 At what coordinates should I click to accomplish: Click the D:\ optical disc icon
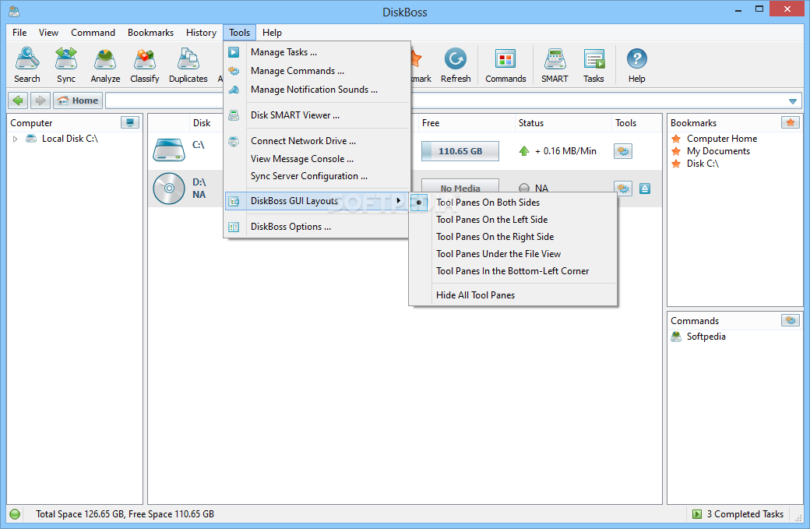point(169,188)
